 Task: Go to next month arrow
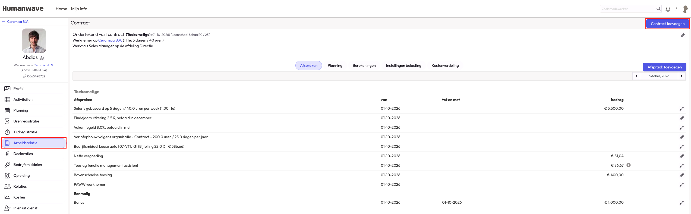coord(681,76)
